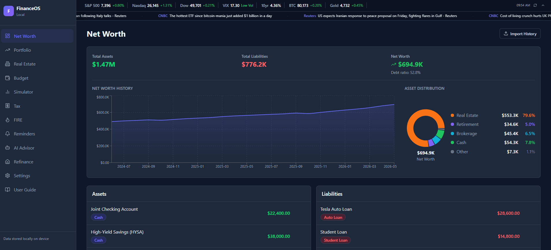Open the User Guide
551x250 pixels.
tap(37, 190)
